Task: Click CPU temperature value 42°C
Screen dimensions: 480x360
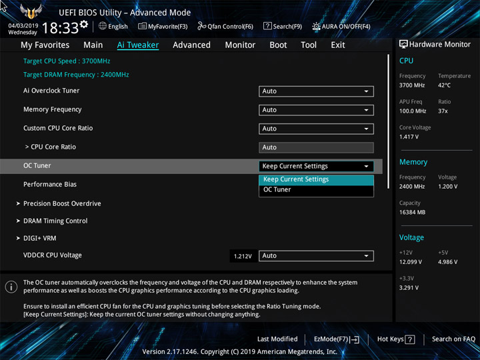Action: click(x=444, y=85)
